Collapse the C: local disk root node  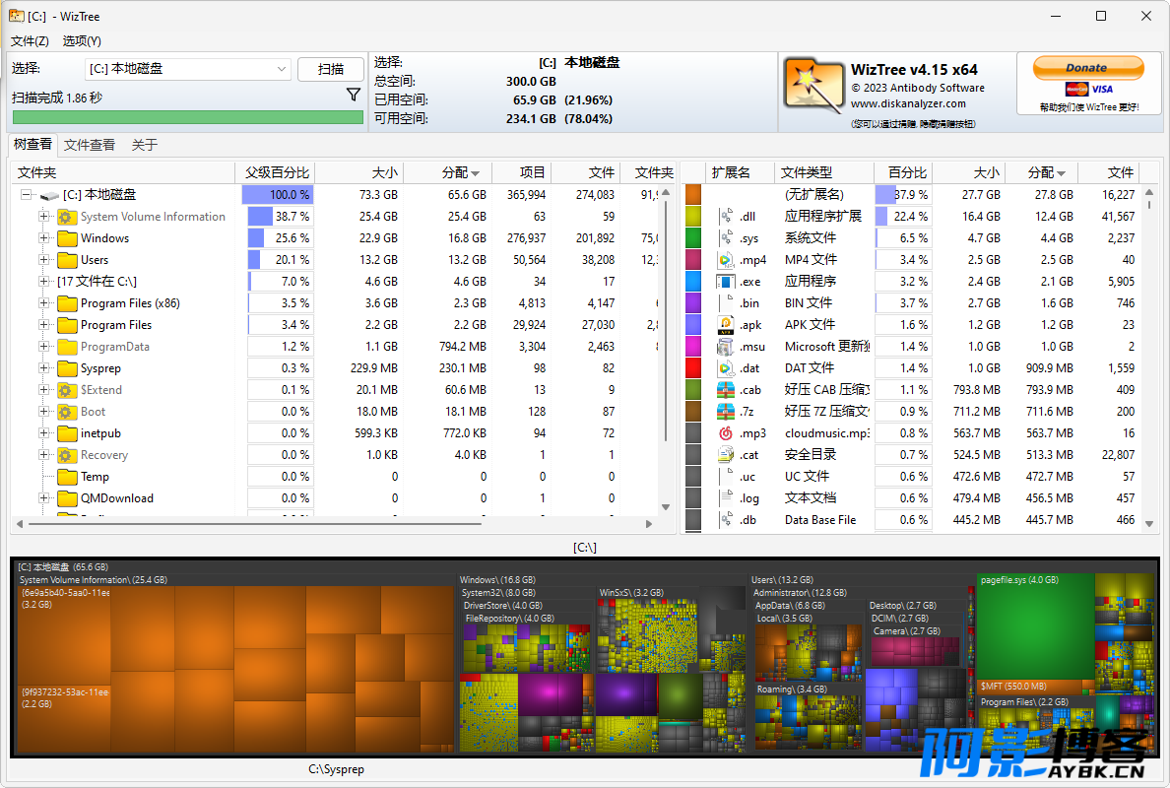(27, 195)
